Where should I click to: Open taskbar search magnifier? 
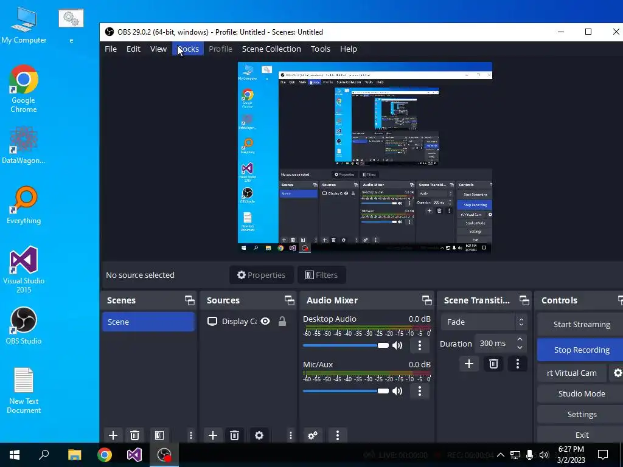click(x=44, y=455)
